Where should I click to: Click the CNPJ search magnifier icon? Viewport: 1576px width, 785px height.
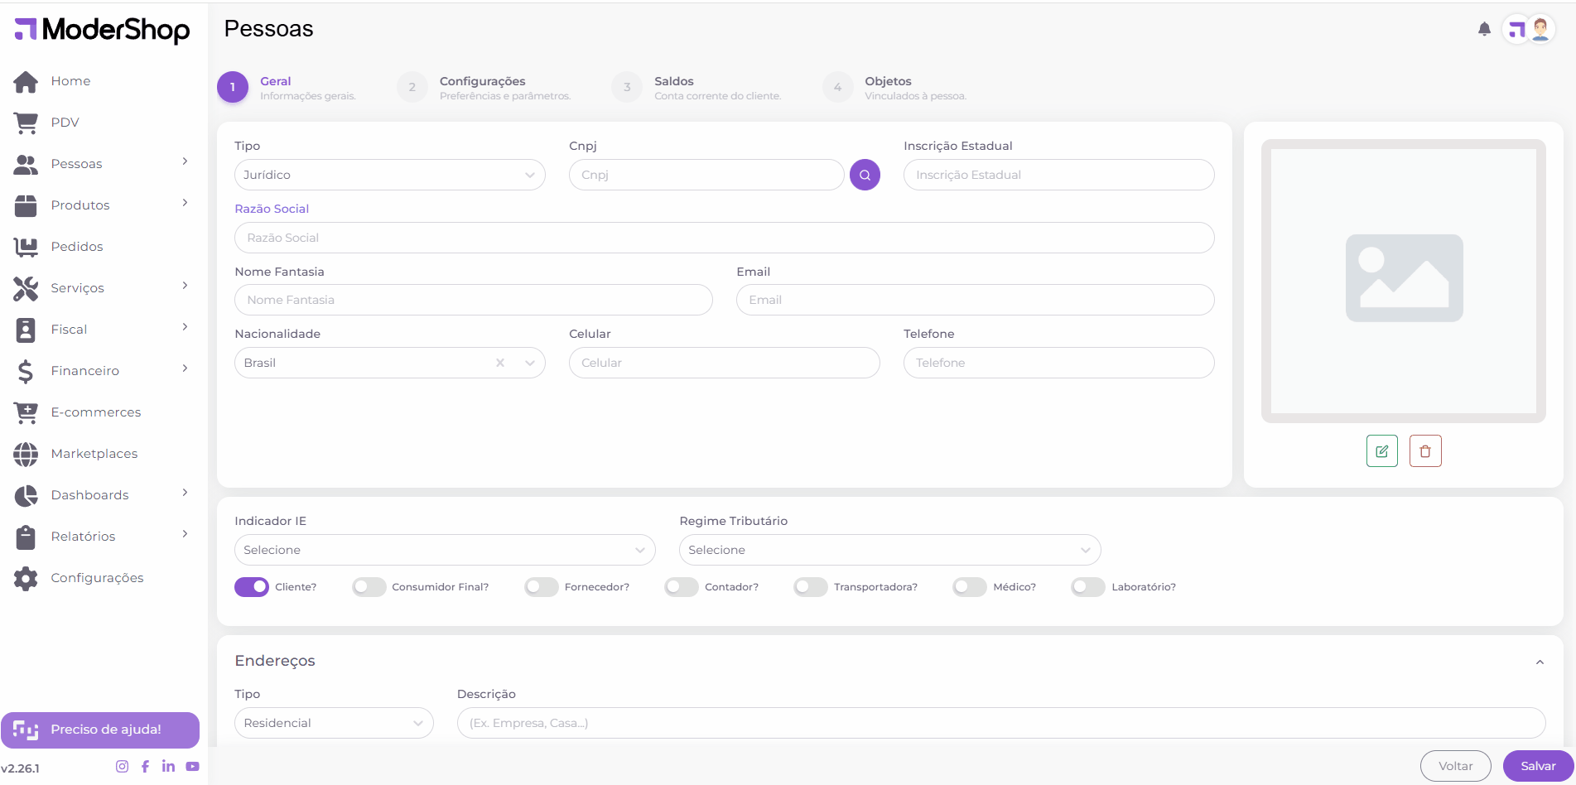(865, 175)
